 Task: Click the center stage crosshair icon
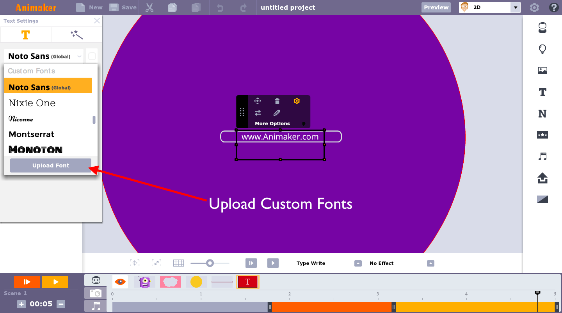[135, 263]
